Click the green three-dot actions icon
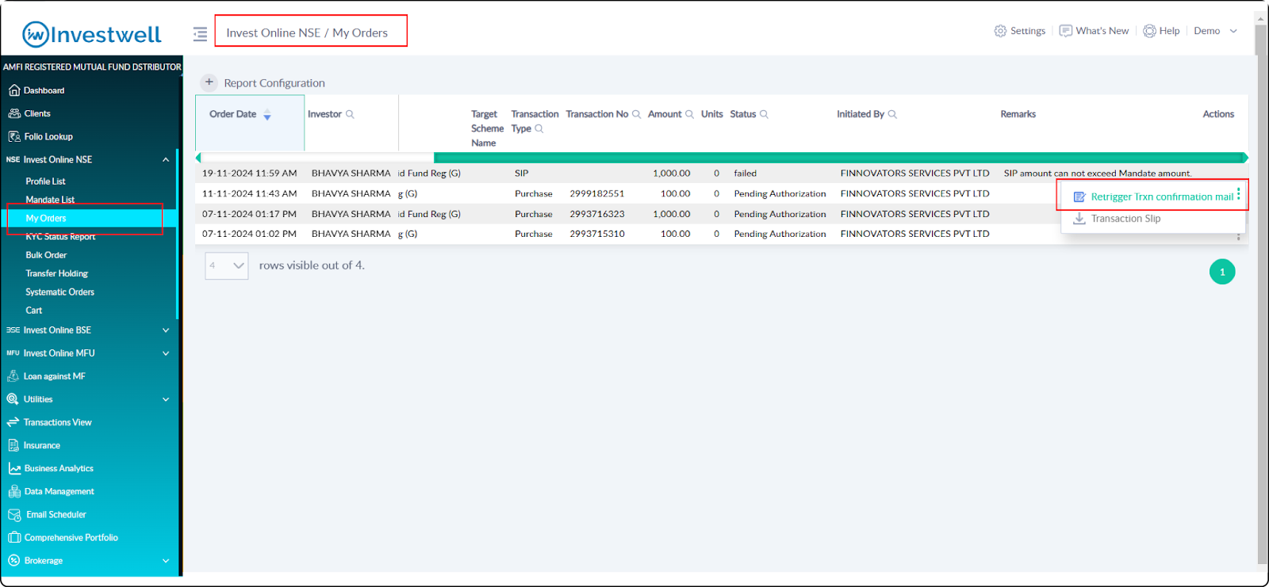This screenshot has height=587, width=1269. pyautogui.click(x=1238, y=194)
